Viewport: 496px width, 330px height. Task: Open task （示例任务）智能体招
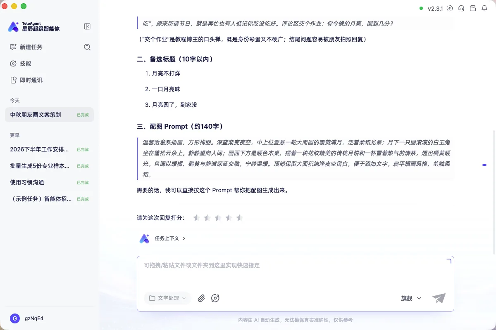coord(49,199)
